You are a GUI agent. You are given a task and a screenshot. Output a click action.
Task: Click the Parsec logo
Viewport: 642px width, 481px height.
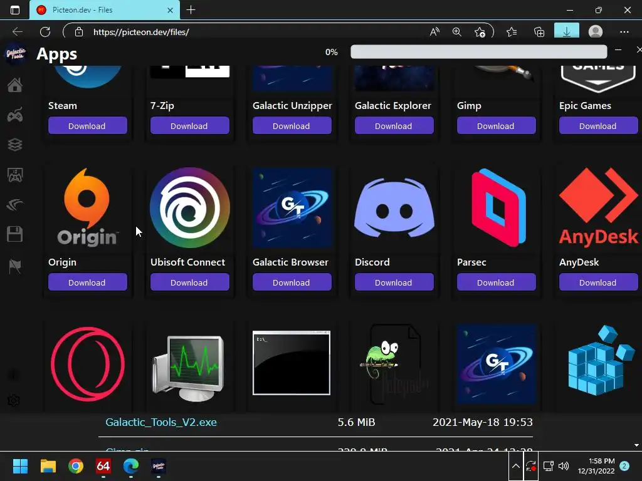point(498,207)
